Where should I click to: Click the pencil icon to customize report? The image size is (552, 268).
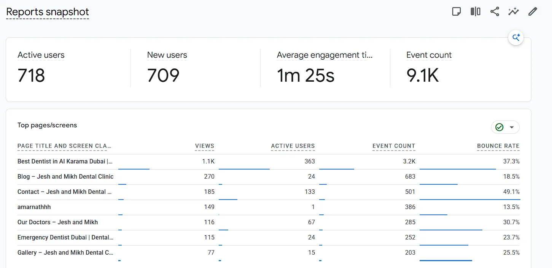533,12
